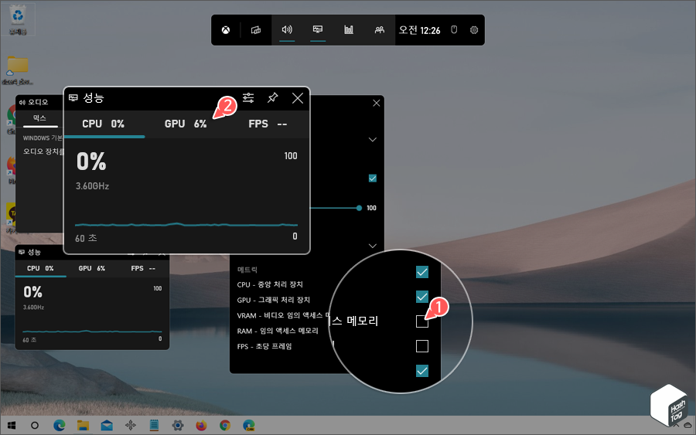
Task: Open Mail app from taskbar
Action: (107, 426)
